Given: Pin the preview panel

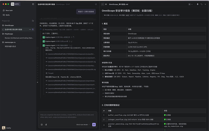Looking at the screenshot, I should click(x=197, y=5).
